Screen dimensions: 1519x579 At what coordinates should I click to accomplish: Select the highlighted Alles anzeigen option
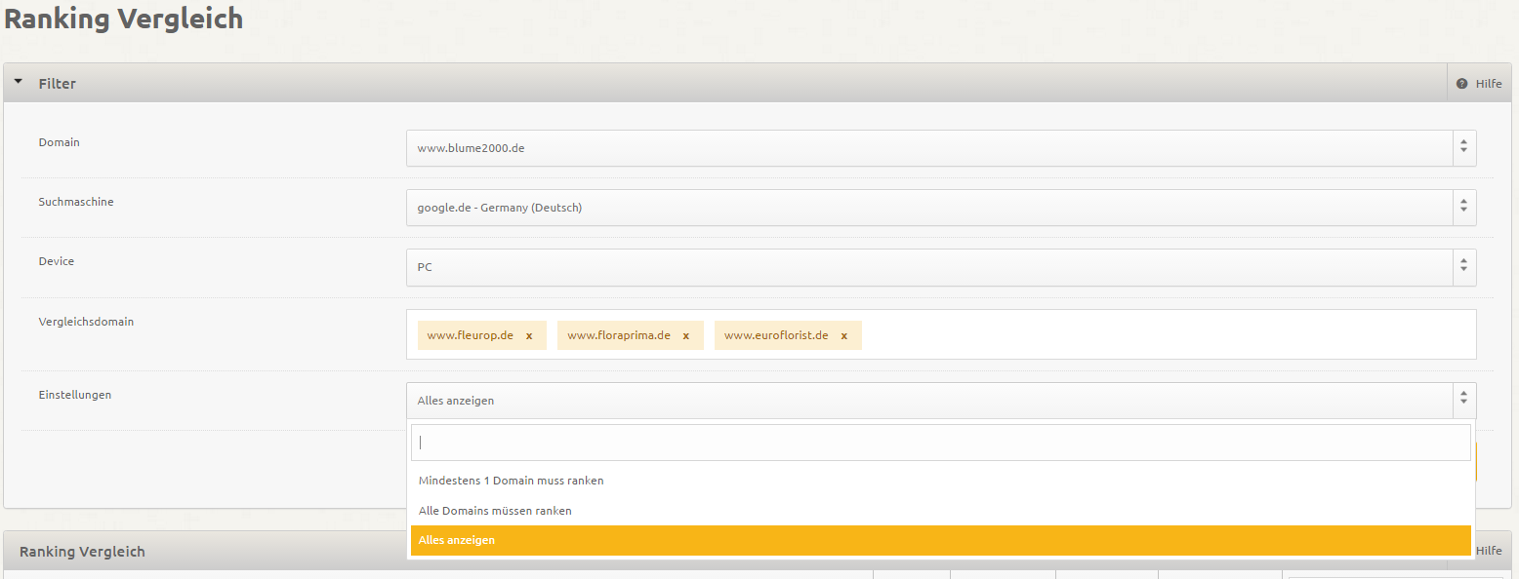tap(941, 540)
